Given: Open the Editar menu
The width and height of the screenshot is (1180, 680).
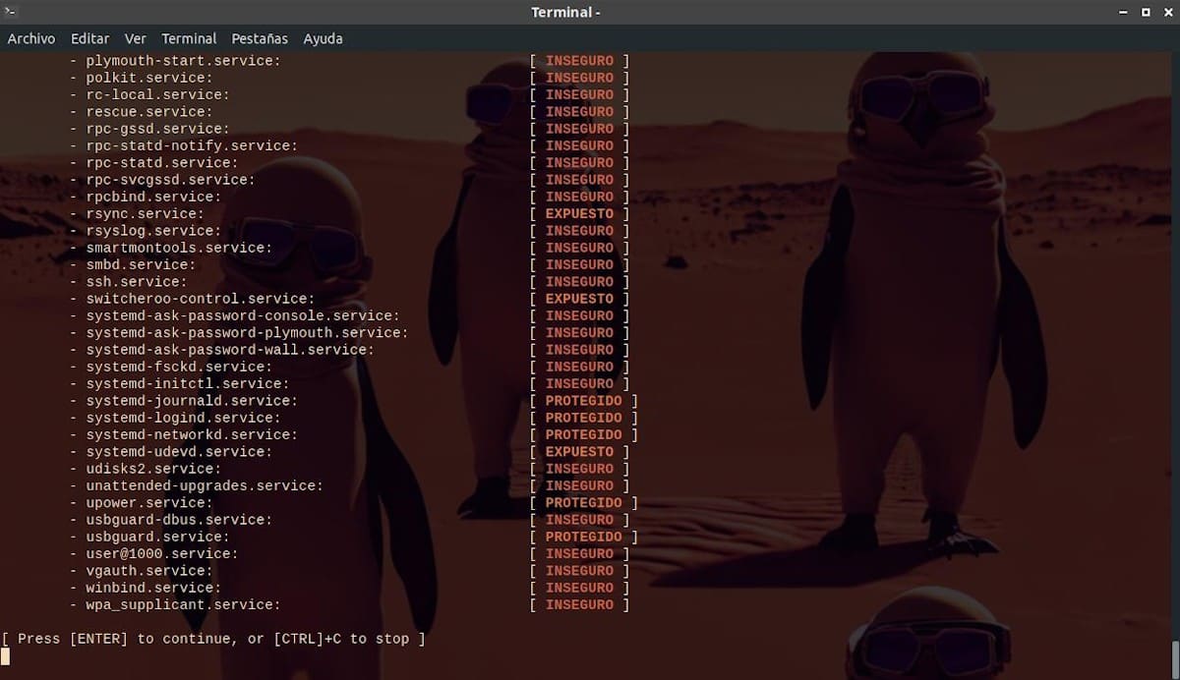Looking at the screenshot, I should point(89,38).
